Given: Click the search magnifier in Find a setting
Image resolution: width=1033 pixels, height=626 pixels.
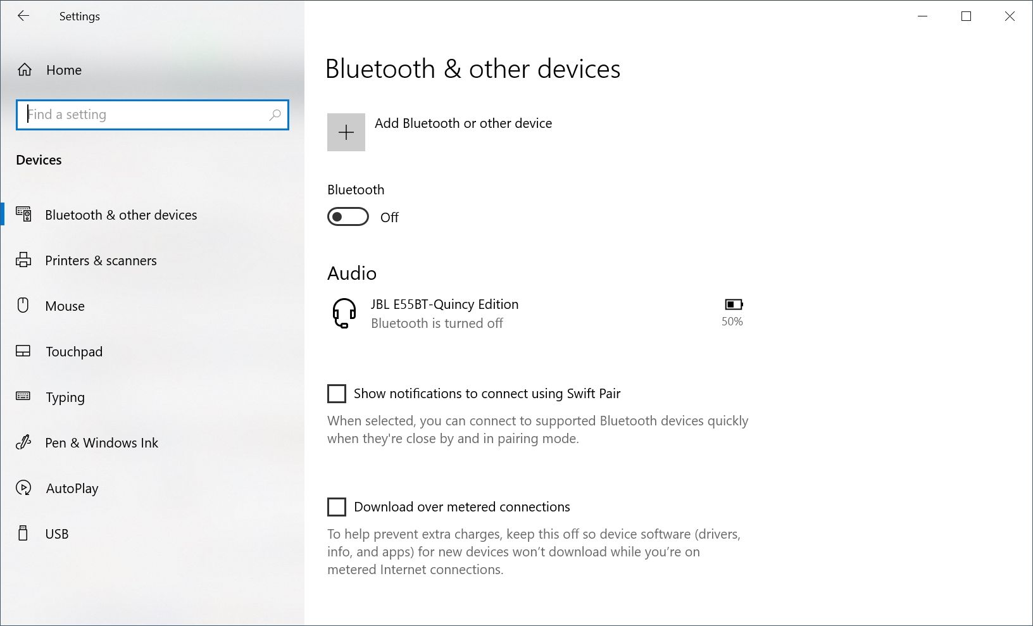Looking at the screenshot, I should [x=275, y=115].
